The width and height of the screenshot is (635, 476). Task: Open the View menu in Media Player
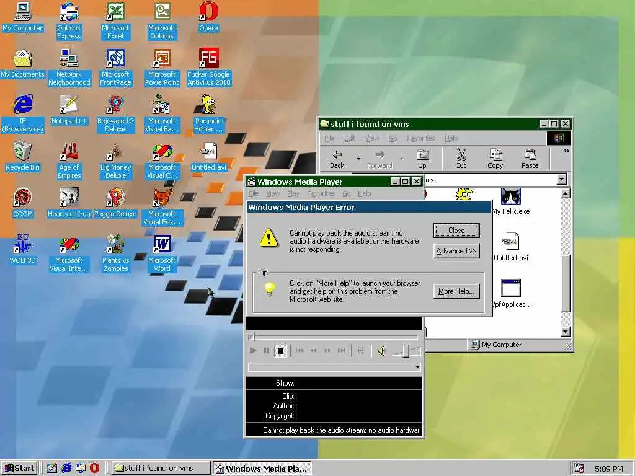273,194
